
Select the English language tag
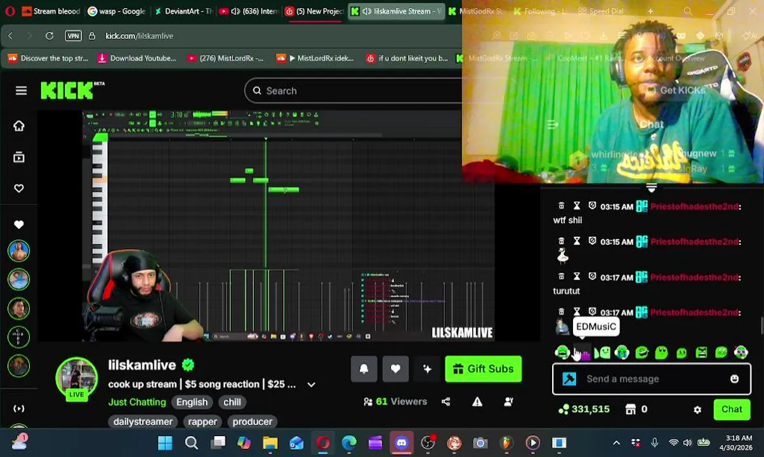(192, 402)
